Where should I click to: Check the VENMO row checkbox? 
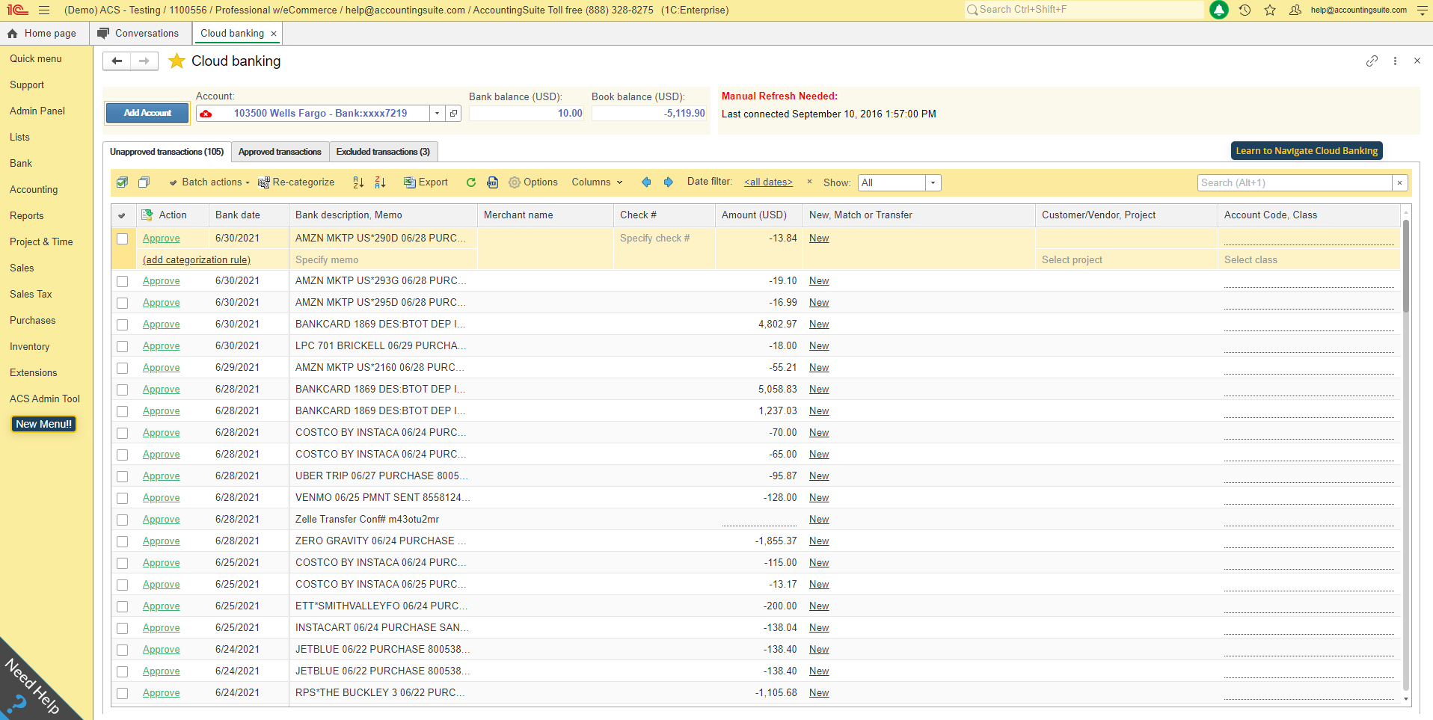click(x=123, y=498)
